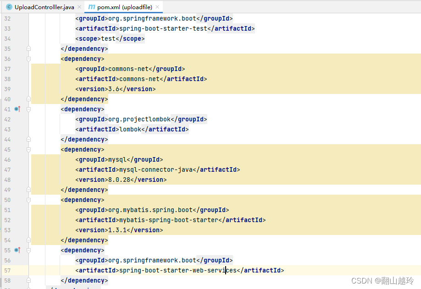The width and height of the screenshot is (421, 289).
Task: Click line number 46 in the gutter
Action: (7, 159)
